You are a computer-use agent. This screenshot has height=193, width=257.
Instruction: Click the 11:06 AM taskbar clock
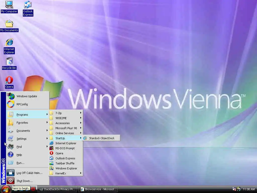point(249,189)
